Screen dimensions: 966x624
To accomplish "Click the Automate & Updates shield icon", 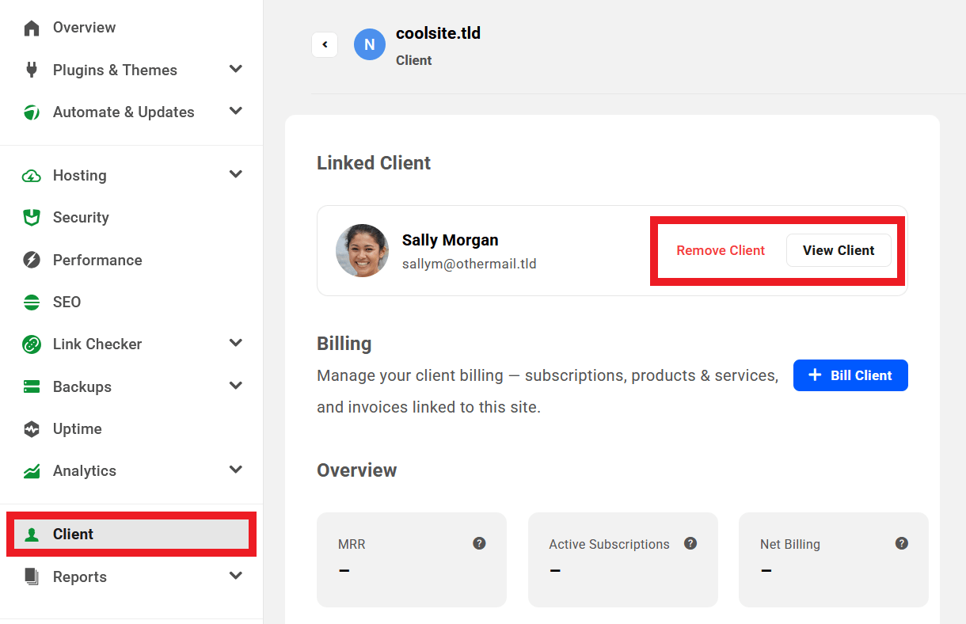I will point(32,112).
